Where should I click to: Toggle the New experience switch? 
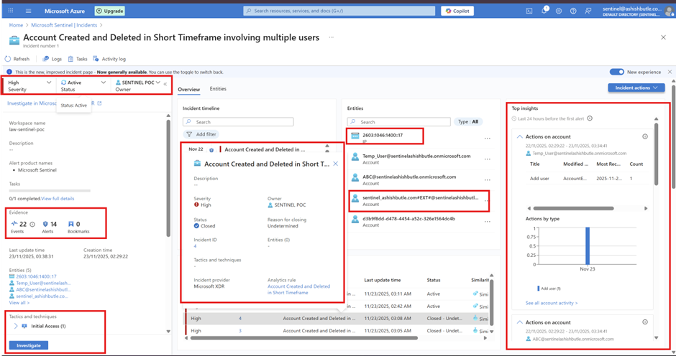point(616,72)
